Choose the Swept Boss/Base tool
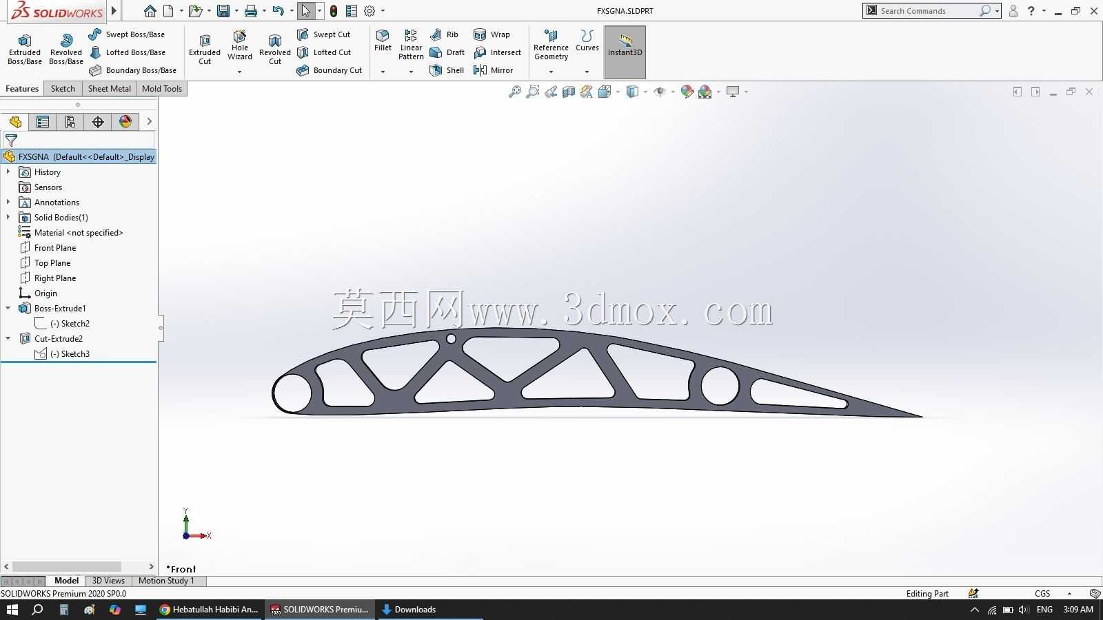This screenshot has height=620, width=1103. [x=127, y=34]
